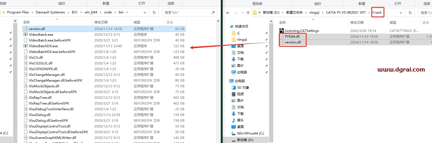The width and height of the screenshot is (432, 143).
Task: Click the 视频 film icon in sidebar
Action: point(234,94)
